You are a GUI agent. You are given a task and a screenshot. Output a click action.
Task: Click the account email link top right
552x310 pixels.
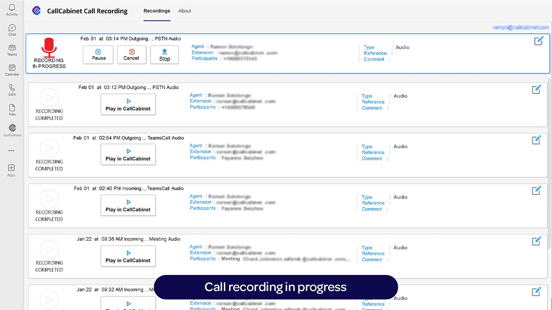[x=520, y=27]
